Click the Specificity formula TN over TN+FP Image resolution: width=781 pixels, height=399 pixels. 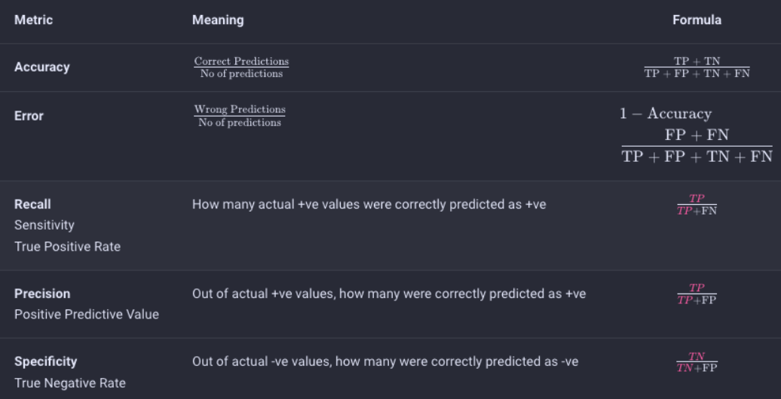click(697, 362)
